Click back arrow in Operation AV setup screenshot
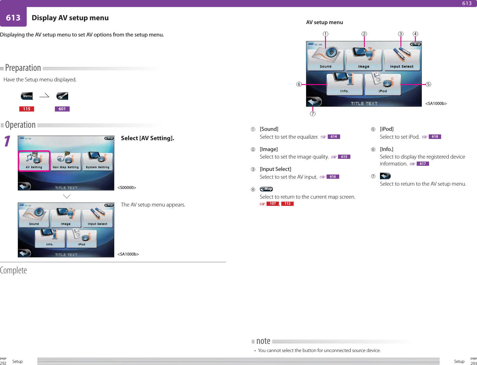The image size is (477, 365). click(x=24, y=253)
